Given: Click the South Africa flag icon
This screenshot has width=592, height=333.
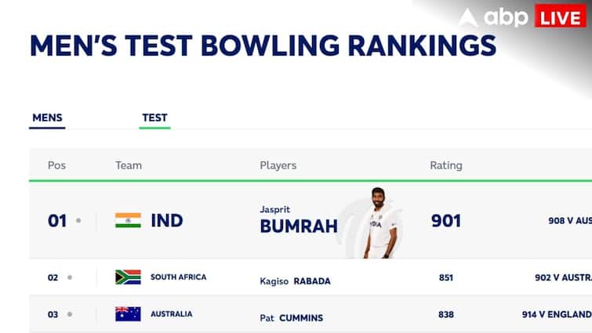Looking at the screenshot, I should click(x=128, y=277).
